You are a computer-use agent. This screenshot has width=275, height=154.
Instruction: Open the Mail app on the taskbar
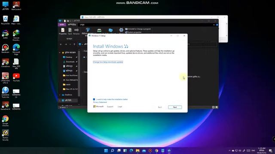pyautogui.click(x=144, y=151)
